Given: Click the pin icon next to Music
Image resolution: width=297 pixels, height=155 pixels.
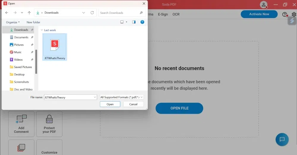Looking at the screenshot, I should [32, 52].
